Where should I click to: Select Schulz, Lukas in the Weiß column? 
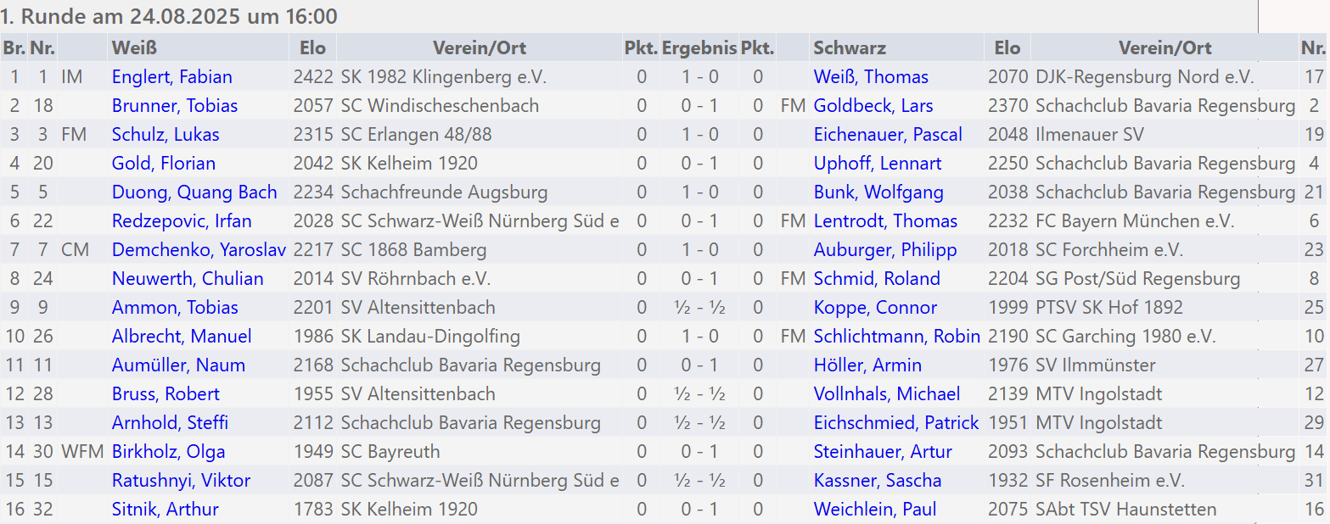[166, 135]
